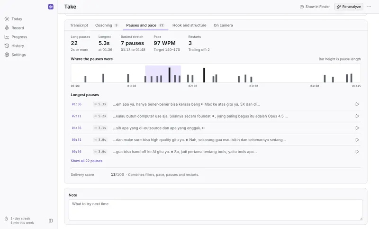Click the Longest pause value '5.3s'
This screenshot has height=229, width=379.
pos(104,43)
